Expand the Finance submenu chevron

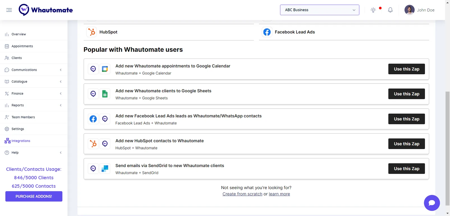pos(61,94)
